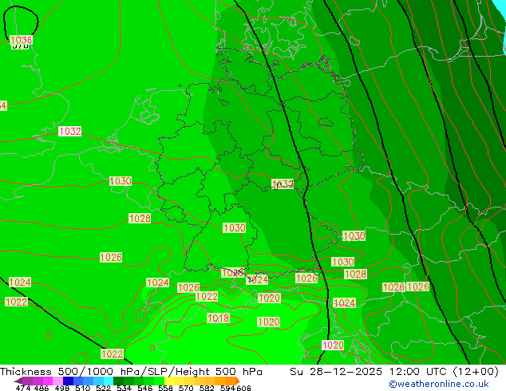Select the 1032 label on the Czech border

[283, 184]
